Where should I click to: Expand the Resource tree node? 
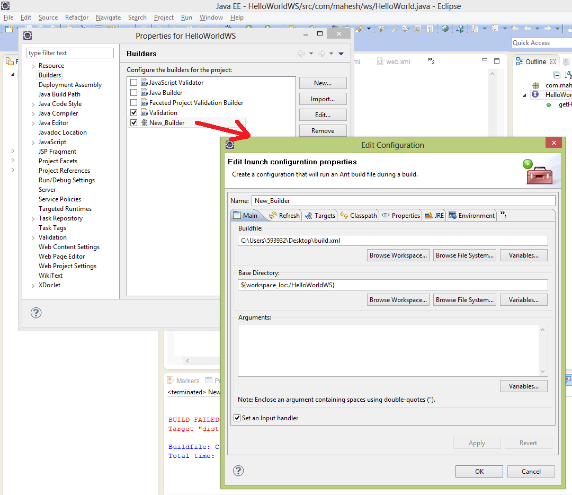[33, 66]
